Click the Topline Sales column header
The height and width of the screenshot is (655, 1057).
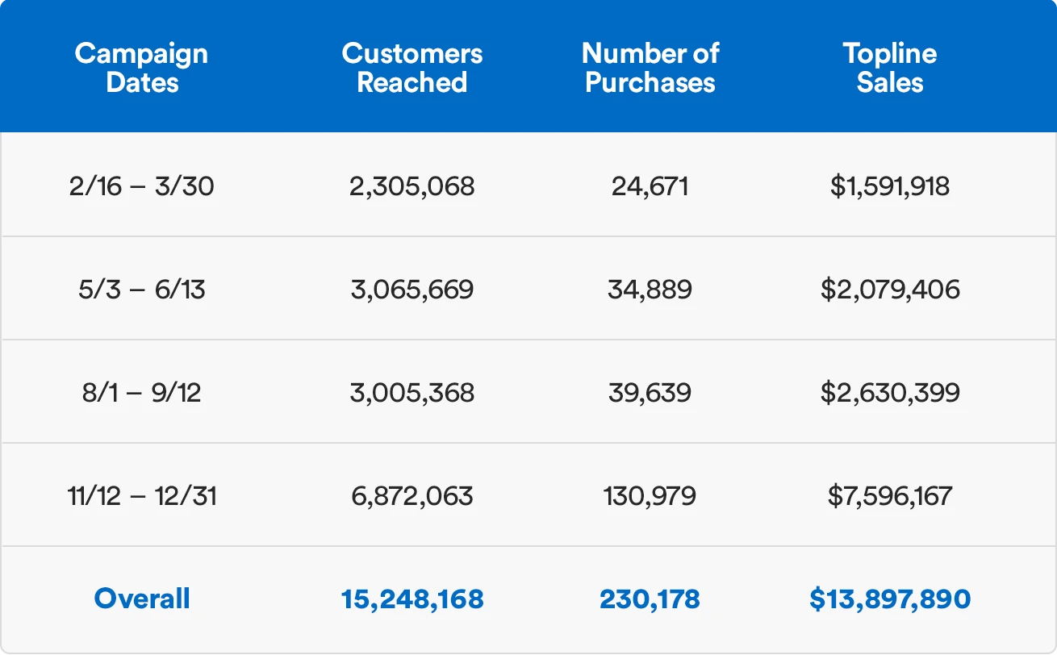[890, 68]
